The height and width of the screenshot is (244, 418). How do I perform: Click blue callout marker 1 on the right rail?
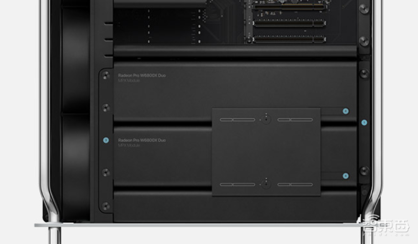364,123
